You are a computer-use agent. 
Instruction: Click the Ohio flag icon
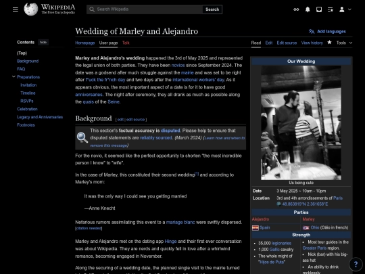pyautogui.click(x=306, y=227)
